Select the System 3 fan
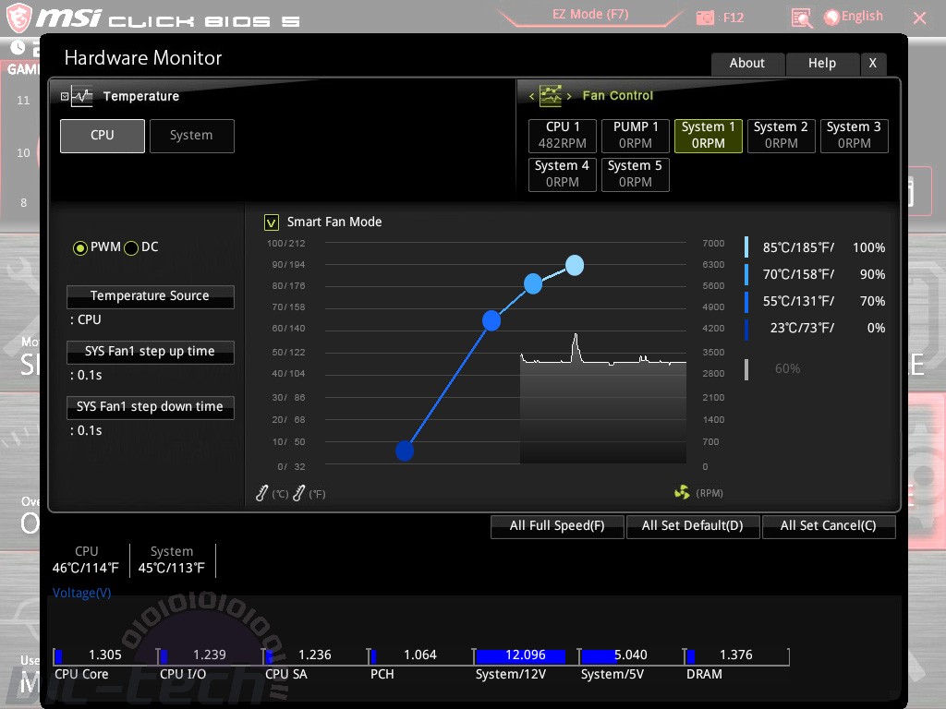The image size is (946, 709). [x=855, y=136]
